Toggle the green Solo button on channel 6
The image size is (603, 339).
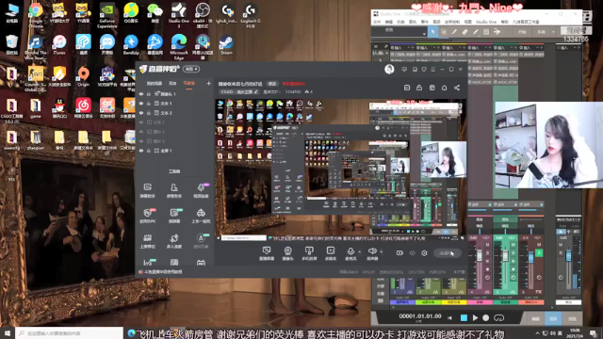539,252
